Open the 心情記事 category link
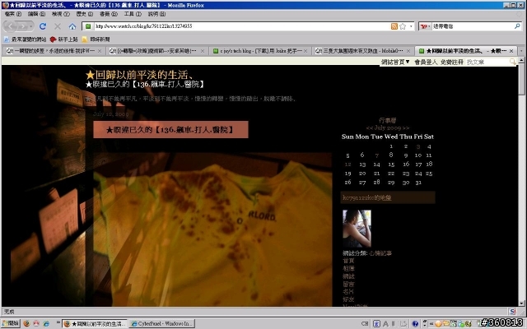 (x=380, y=253)
